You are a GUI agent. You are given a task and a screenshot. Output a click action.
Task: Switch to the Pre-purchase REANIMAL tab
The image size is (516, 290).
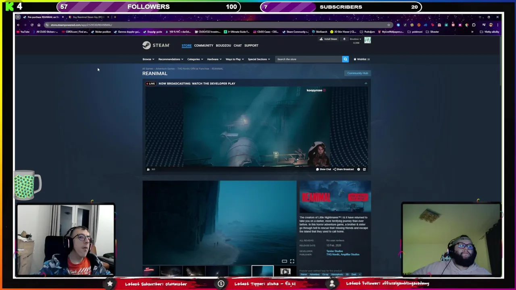tap(42, 17)
